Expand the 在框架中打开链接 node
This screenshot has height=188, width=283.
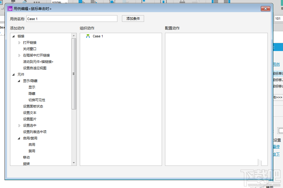coord(19,55)
